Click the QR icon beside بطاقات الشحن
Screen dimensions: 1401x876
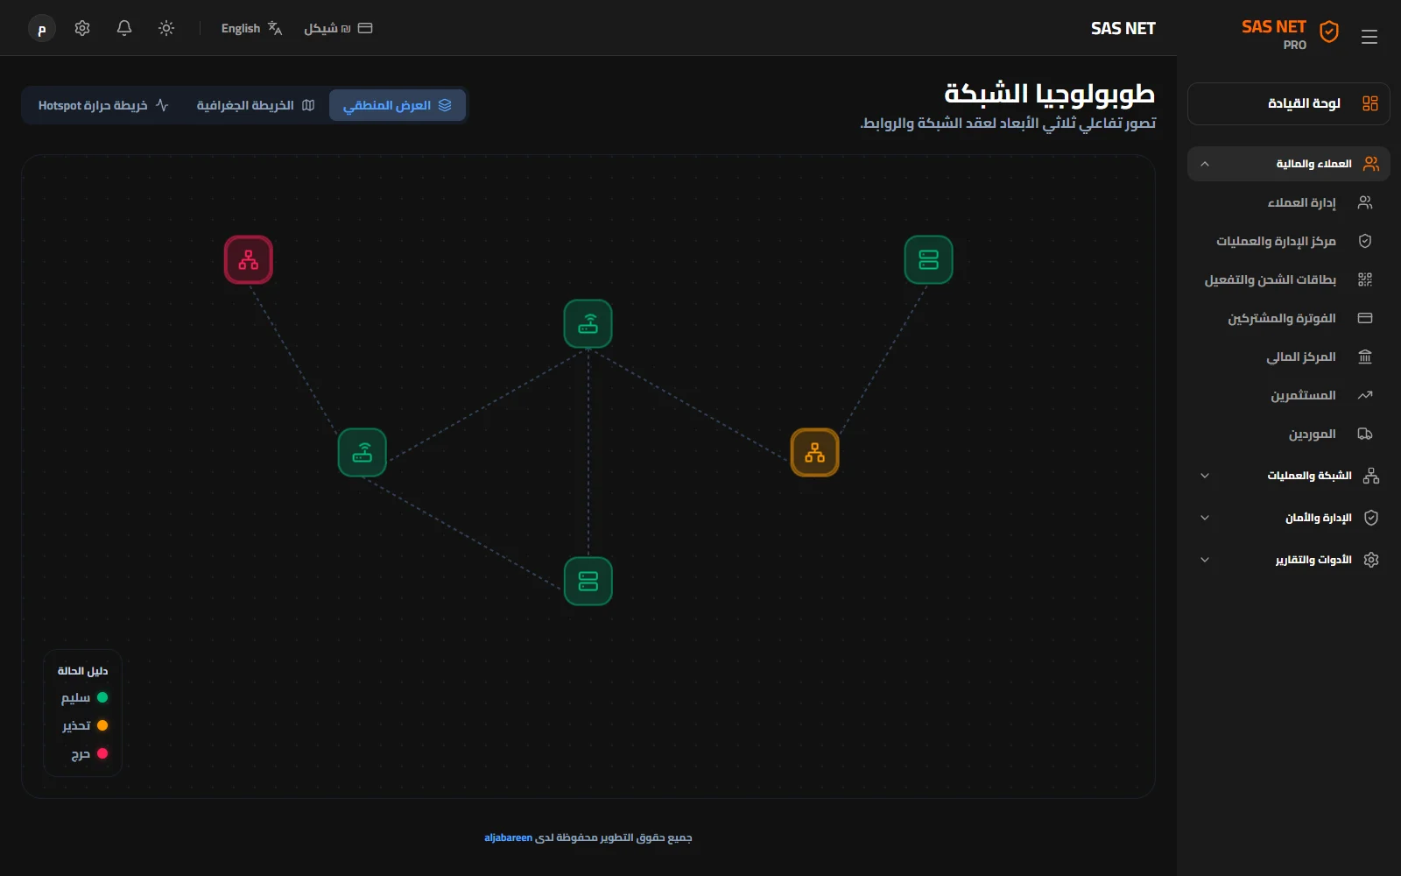[x=1365, y=279]
